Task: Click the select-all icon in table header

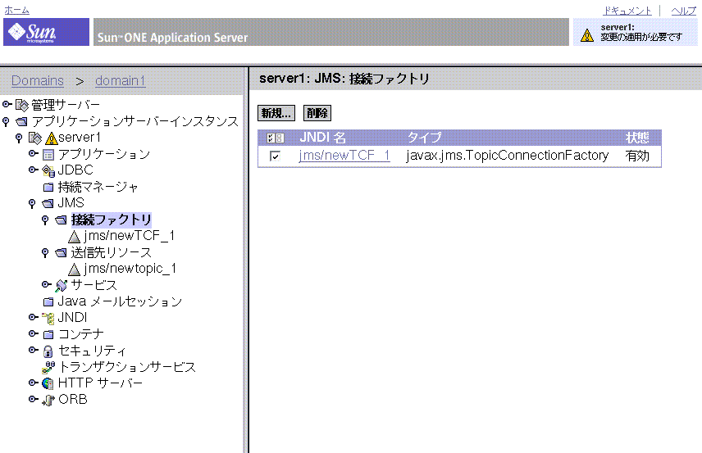Action: [276, 138]
